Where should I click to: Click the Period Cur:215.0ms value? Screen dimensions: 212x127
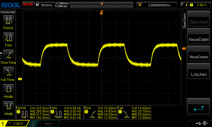point(39,108)
